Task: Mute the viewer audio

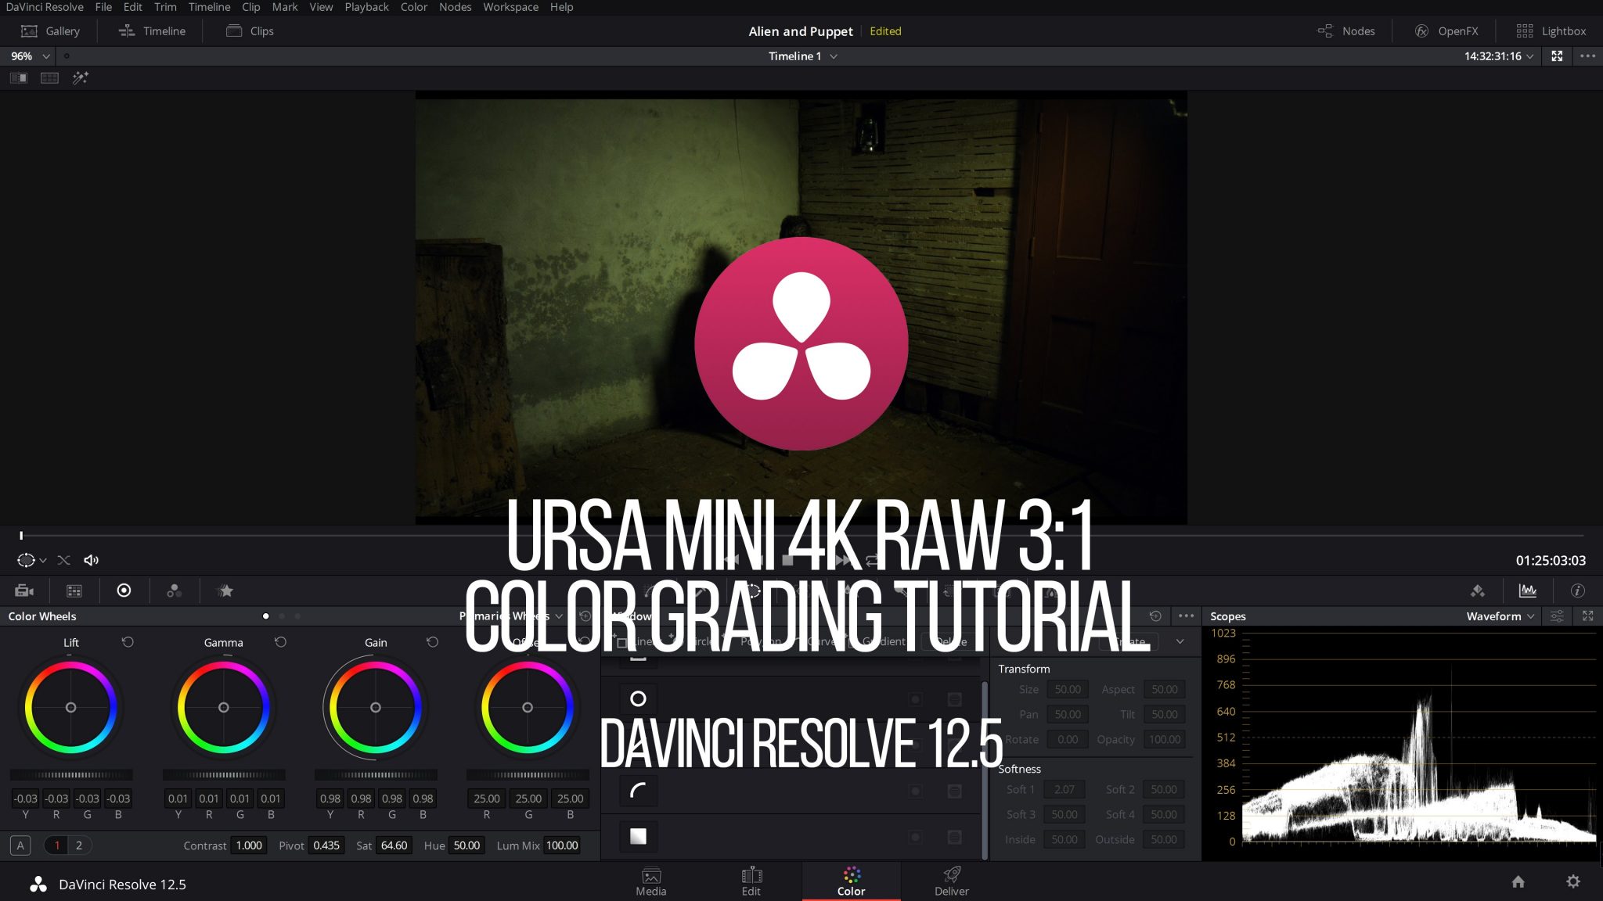Action: coord(92,560)
